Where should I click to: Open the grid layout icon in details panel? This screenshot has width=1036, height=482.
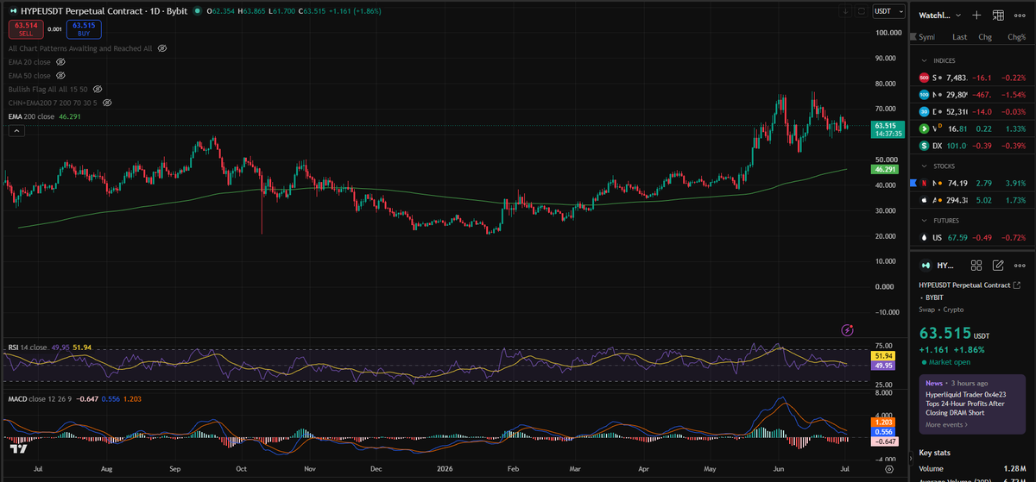(976, 266)
